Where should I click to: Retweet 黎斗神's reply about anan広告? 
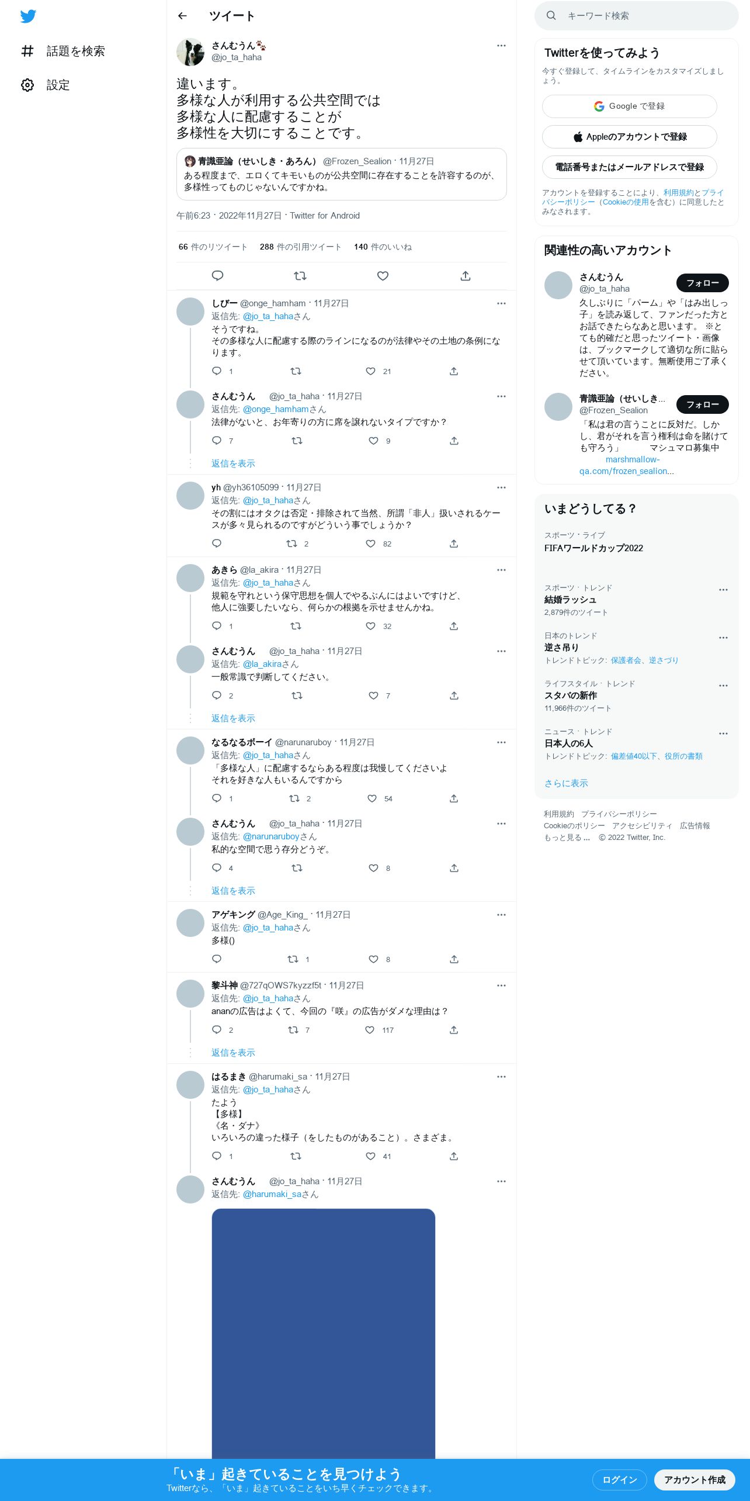click(293, 1030)
